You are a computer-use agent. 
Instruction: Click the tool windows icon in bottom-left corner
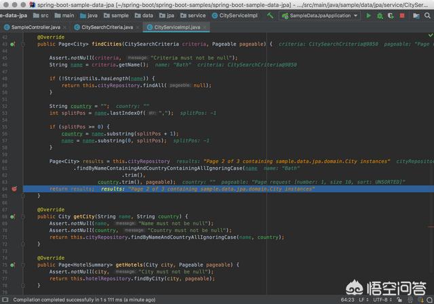click(x=4, y=299)
